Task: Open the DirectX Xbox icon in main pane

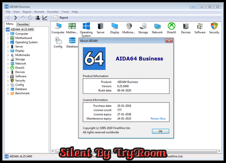Action: (171, 28)
